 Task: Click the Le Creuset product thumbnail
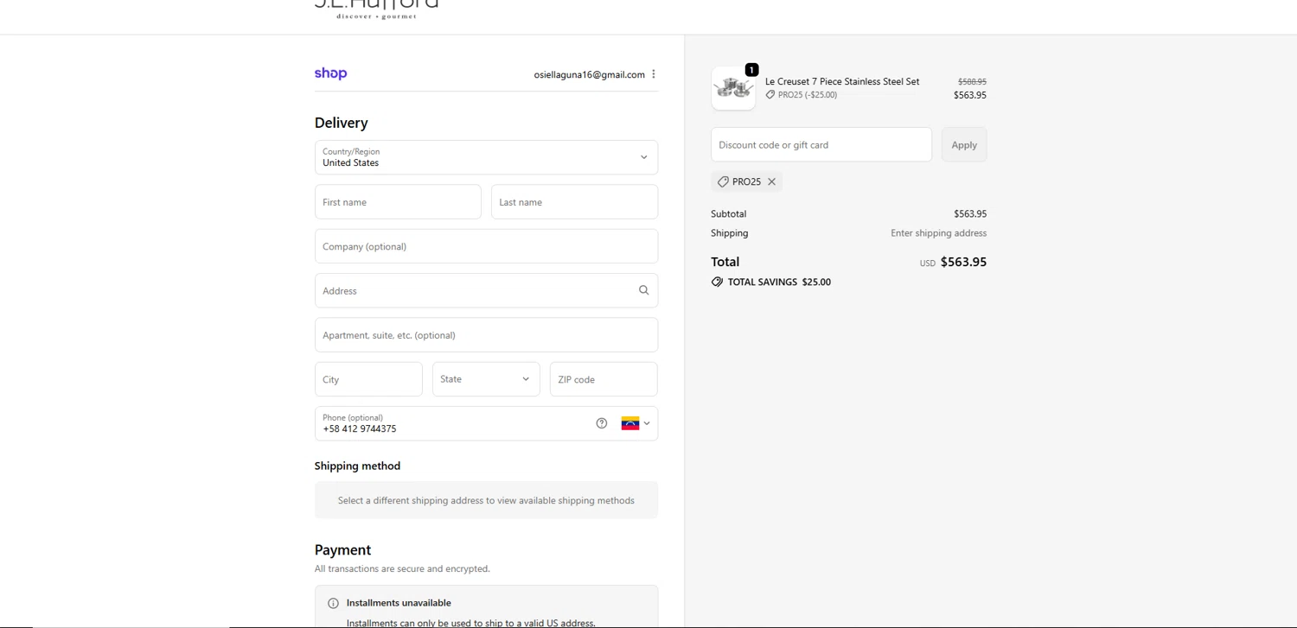(x=733, y=88)
